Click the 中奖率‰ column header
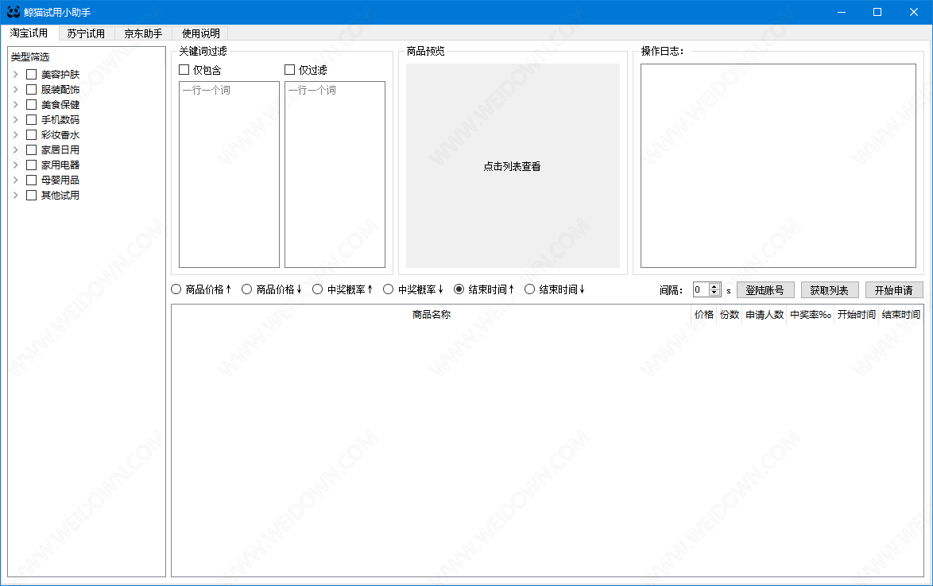 tap(811, 314)
